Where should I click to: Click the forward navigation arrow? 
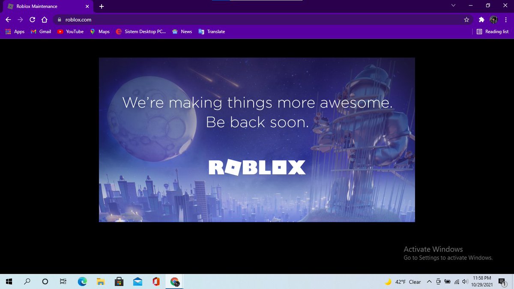pos(20,20)
